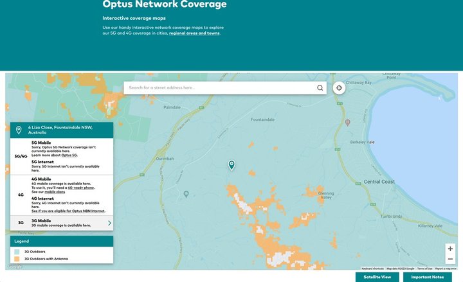This screenshot has width=463, height=282.
Task: Click the 3G Outdoors with Antenna swatch
Action: (17, 259)
